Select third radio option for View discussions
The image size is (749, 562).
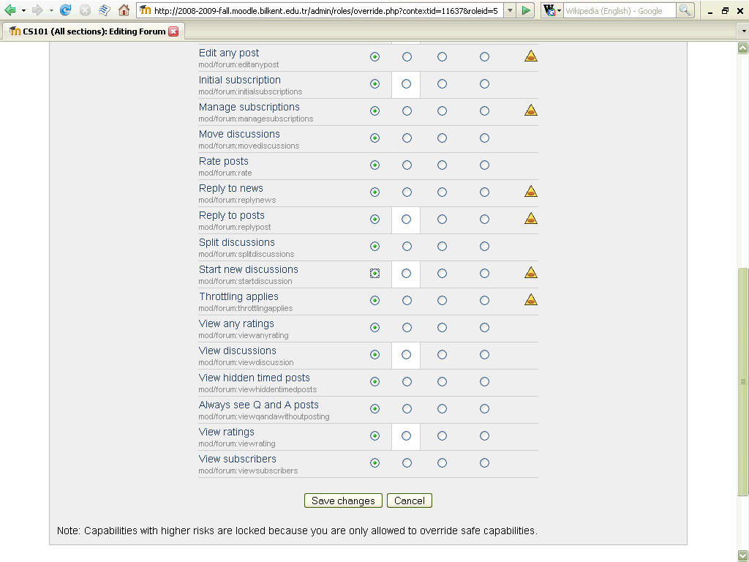pyautogui.click(x=443, y=355)
